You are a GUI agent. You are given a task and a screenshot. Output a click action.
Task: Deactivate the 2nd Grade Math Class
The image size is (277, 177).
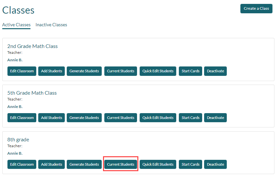tap(215, 71)
